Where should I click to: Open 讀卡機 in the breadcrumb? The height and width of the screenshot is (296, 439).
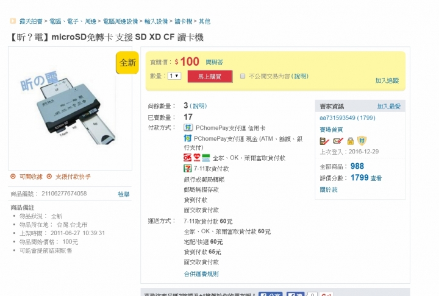184,21
